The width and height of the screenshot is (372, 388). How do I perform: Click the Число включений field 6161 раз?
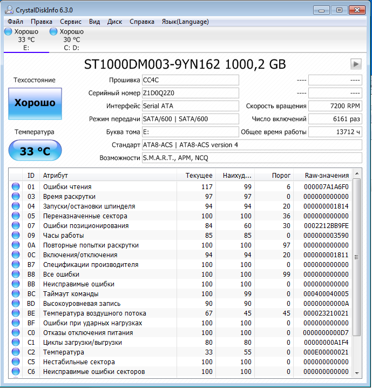[x=335, y=119]
